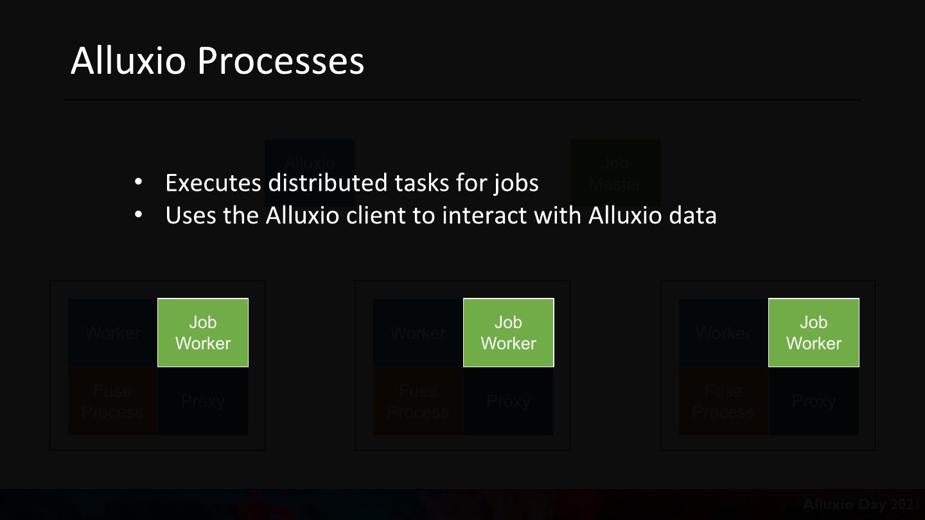Select the dimmed Worker box in middle group
This screenshot has width=925, height=520.
[418, 333]
